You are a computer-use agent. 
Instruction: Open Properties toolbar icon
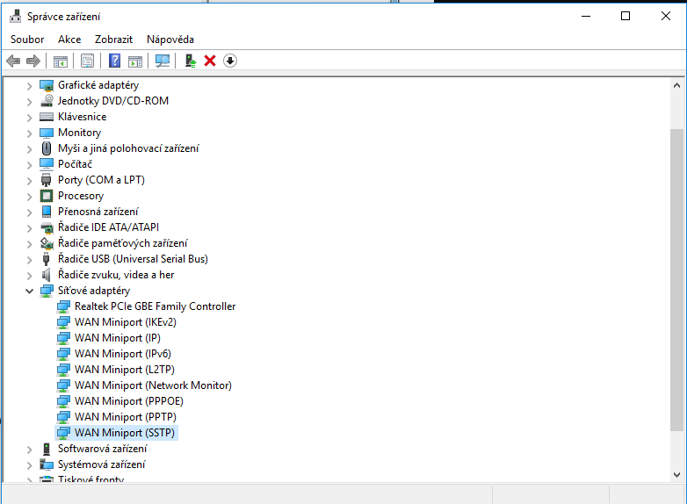(87, 61)
